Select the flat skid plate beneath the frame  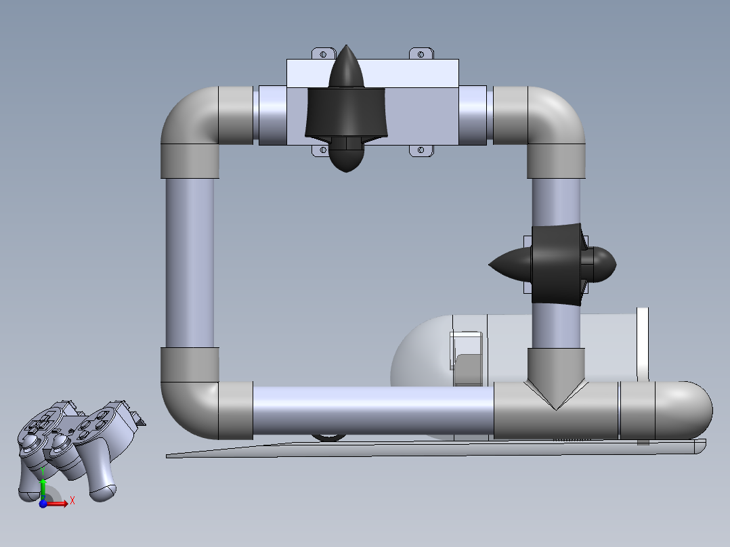pos(436,448)
